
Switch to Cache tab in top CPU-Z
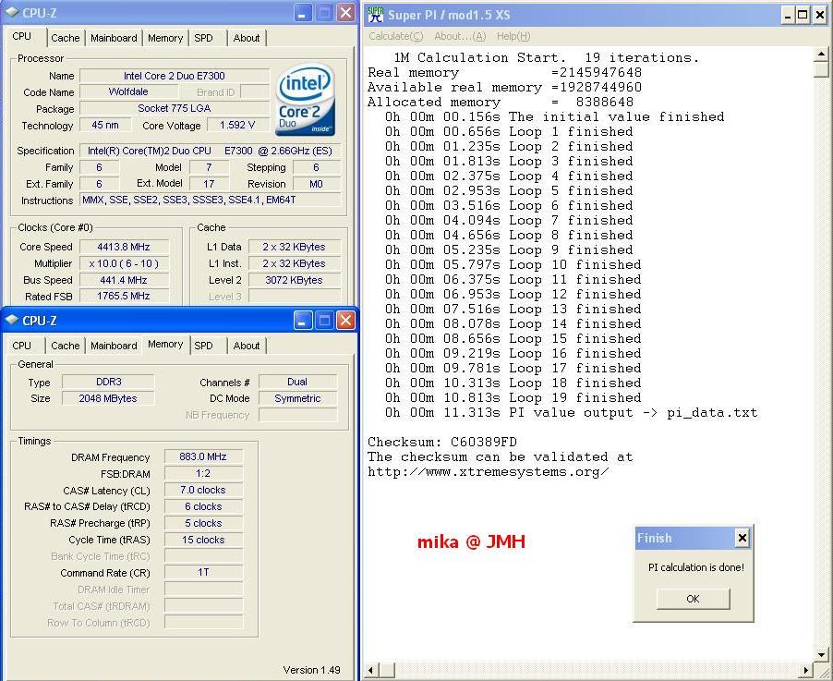click(66, 38)
